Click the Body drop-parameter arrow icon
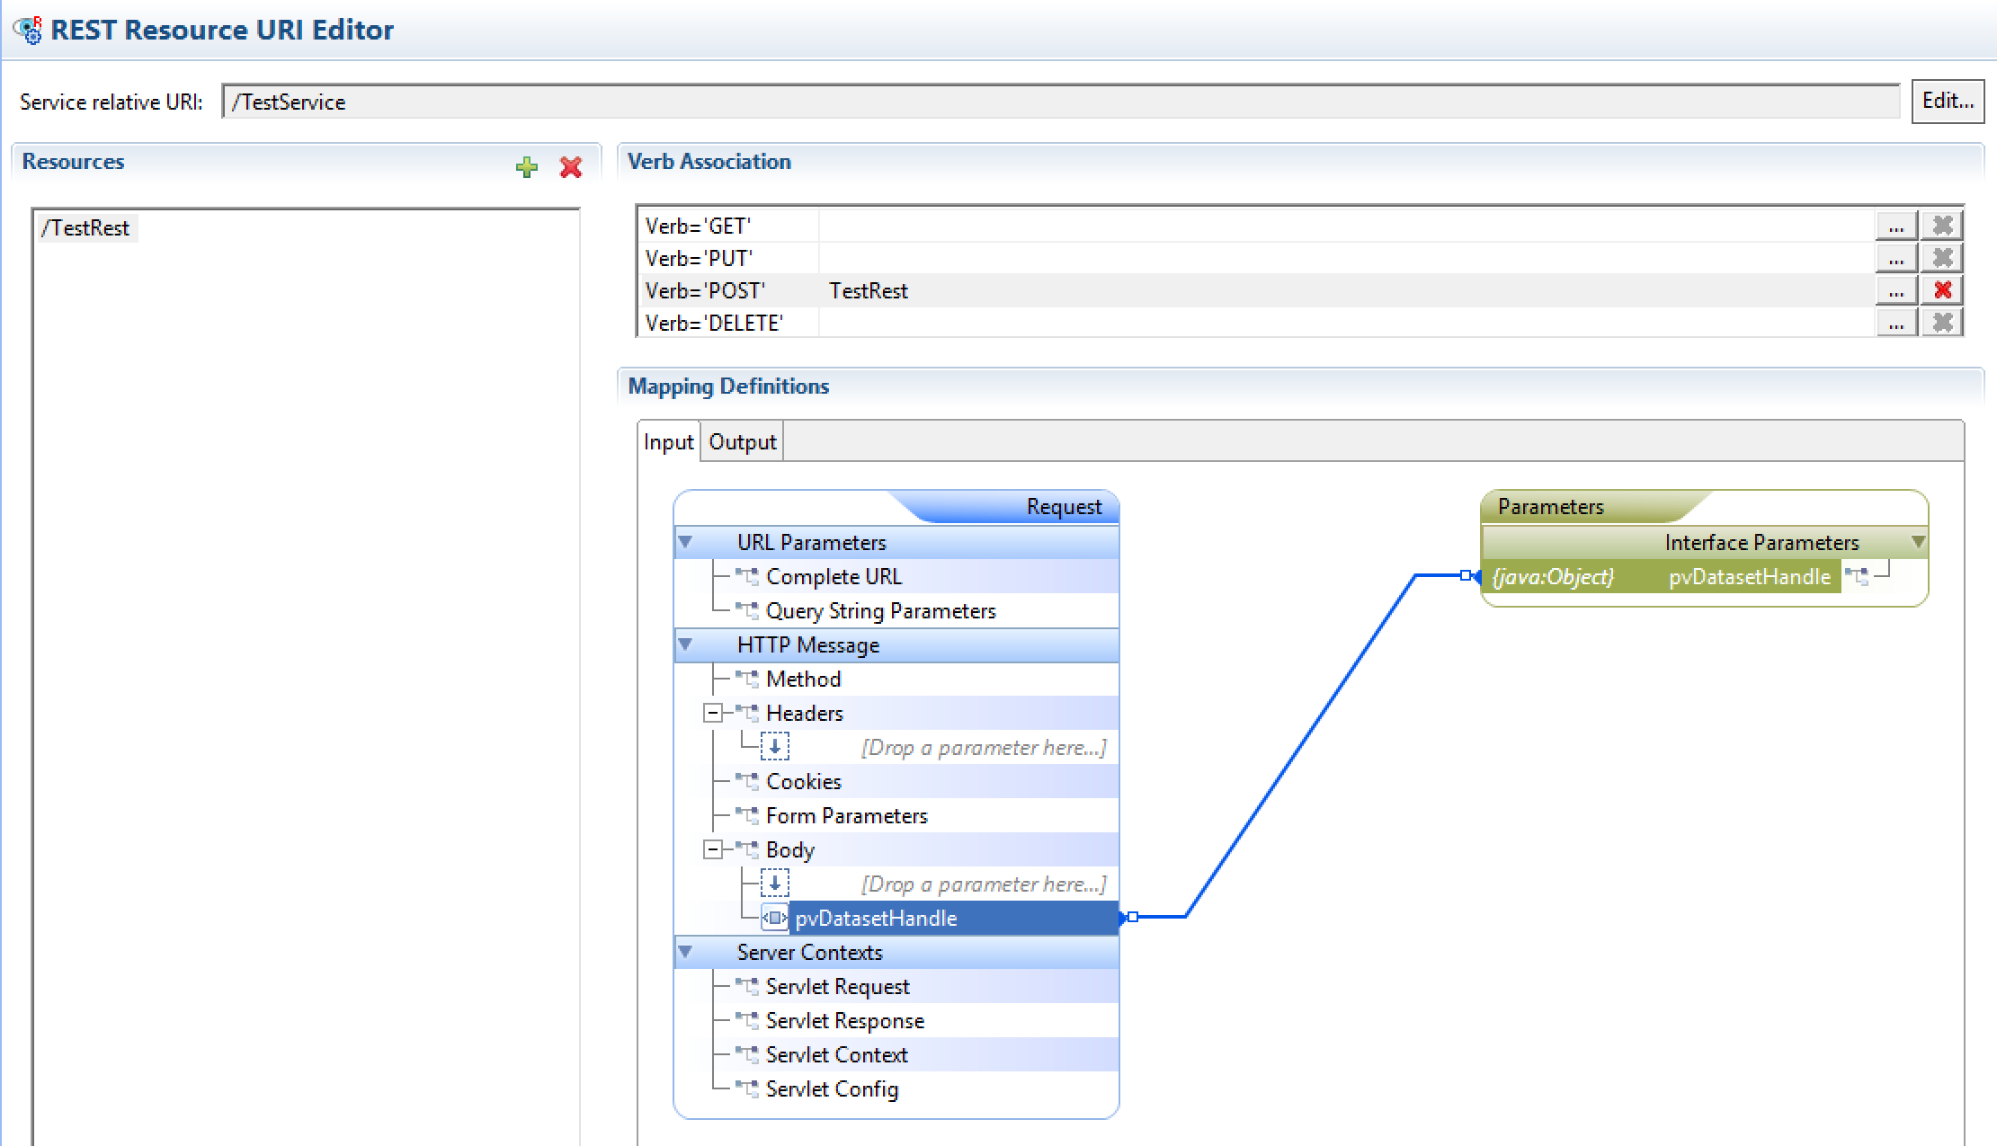The height and width of the screenshot is (1146, 1997). [x=775, y=884]
